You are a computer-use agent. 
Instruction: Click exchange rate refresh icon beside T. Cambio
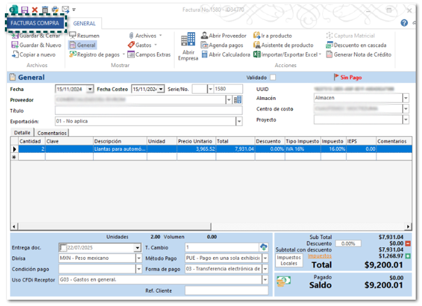(264, 247)
